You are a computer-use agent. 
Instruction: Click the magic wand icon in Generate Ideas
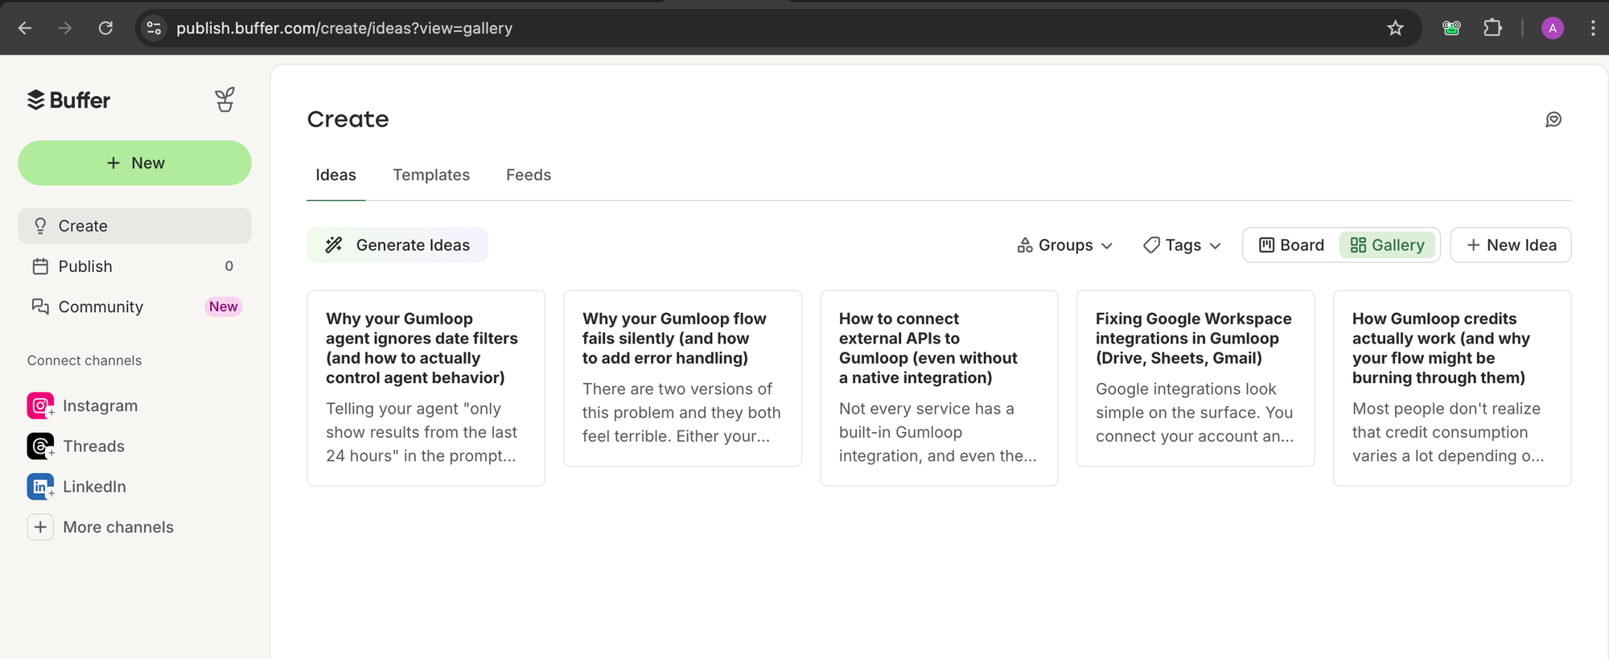tap(334, 245)
